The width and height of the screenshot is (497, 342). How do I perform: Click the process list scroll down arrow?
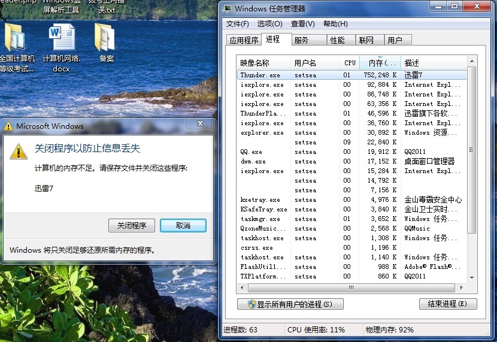coord(472,278)
